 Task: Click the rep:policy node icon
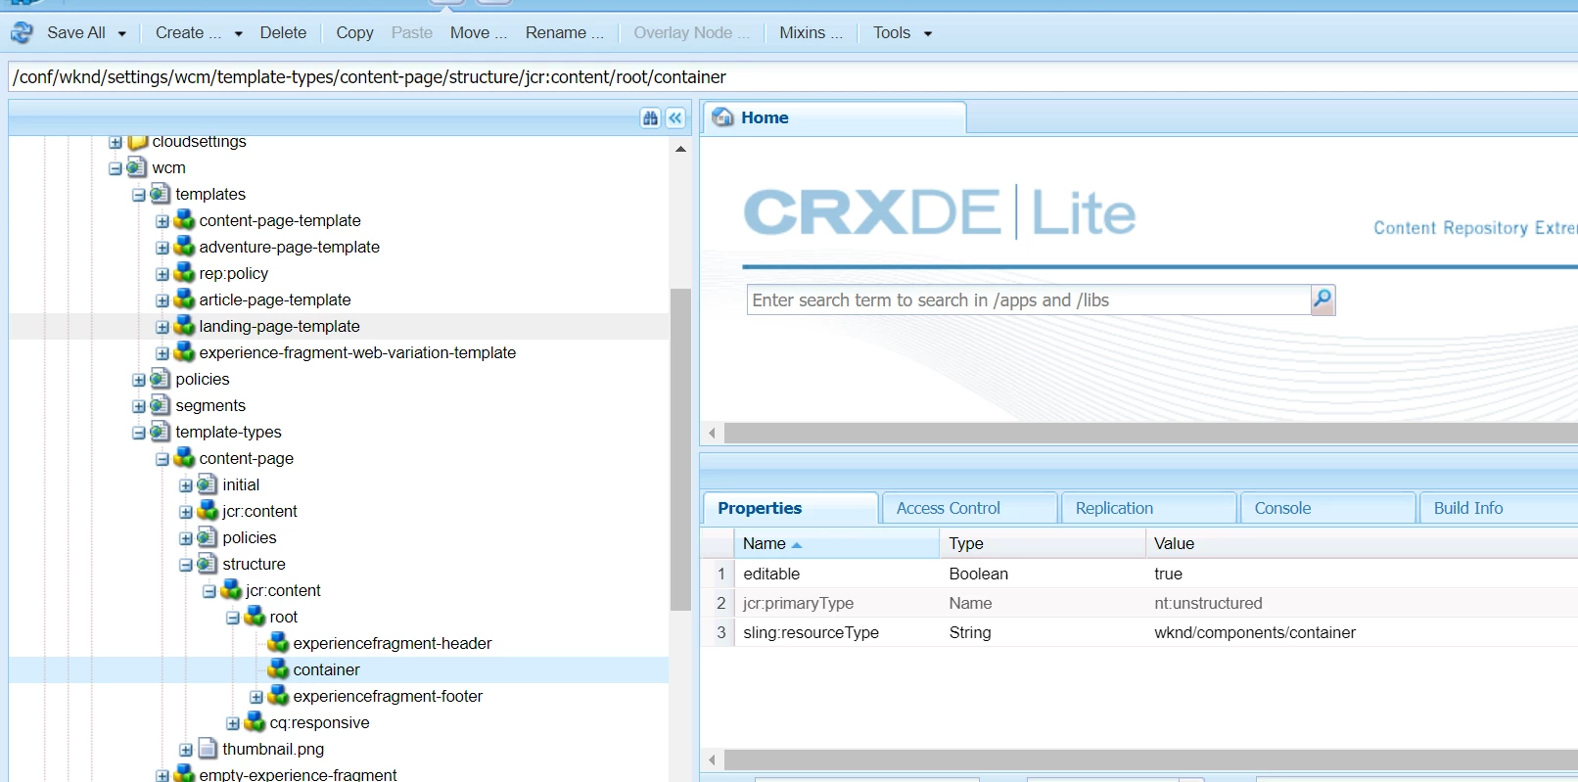tap(184, 273)
